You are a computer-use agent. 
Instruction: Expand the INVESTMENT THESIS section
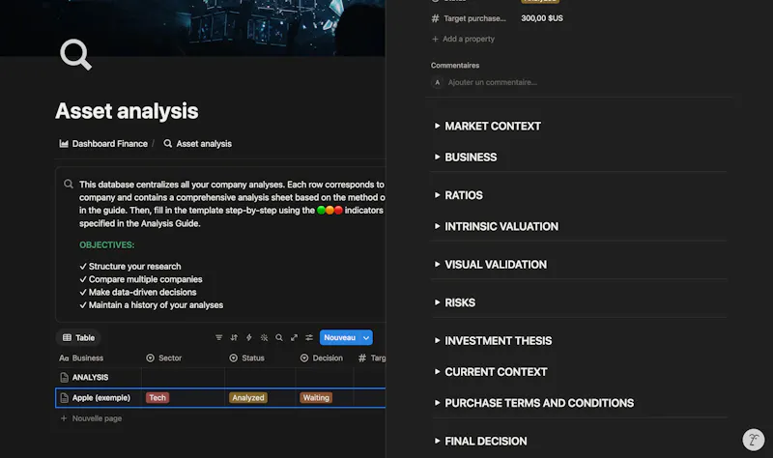point(437,341)
